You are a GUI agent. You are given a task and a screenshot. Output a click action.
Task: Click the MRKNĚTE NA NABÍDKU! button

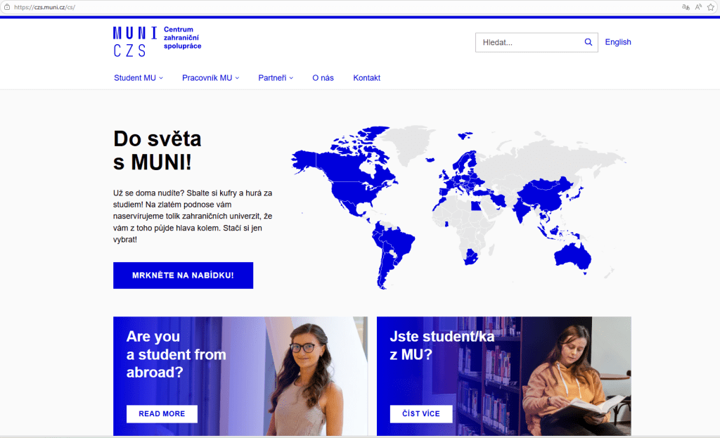point(184,276)
